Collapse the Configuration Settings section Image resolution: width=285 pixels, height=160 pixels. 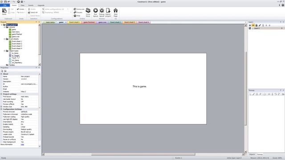pos(1,109)
